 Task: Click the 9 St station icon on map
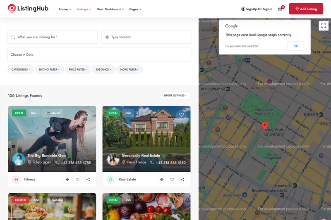[x=248, y=60]
